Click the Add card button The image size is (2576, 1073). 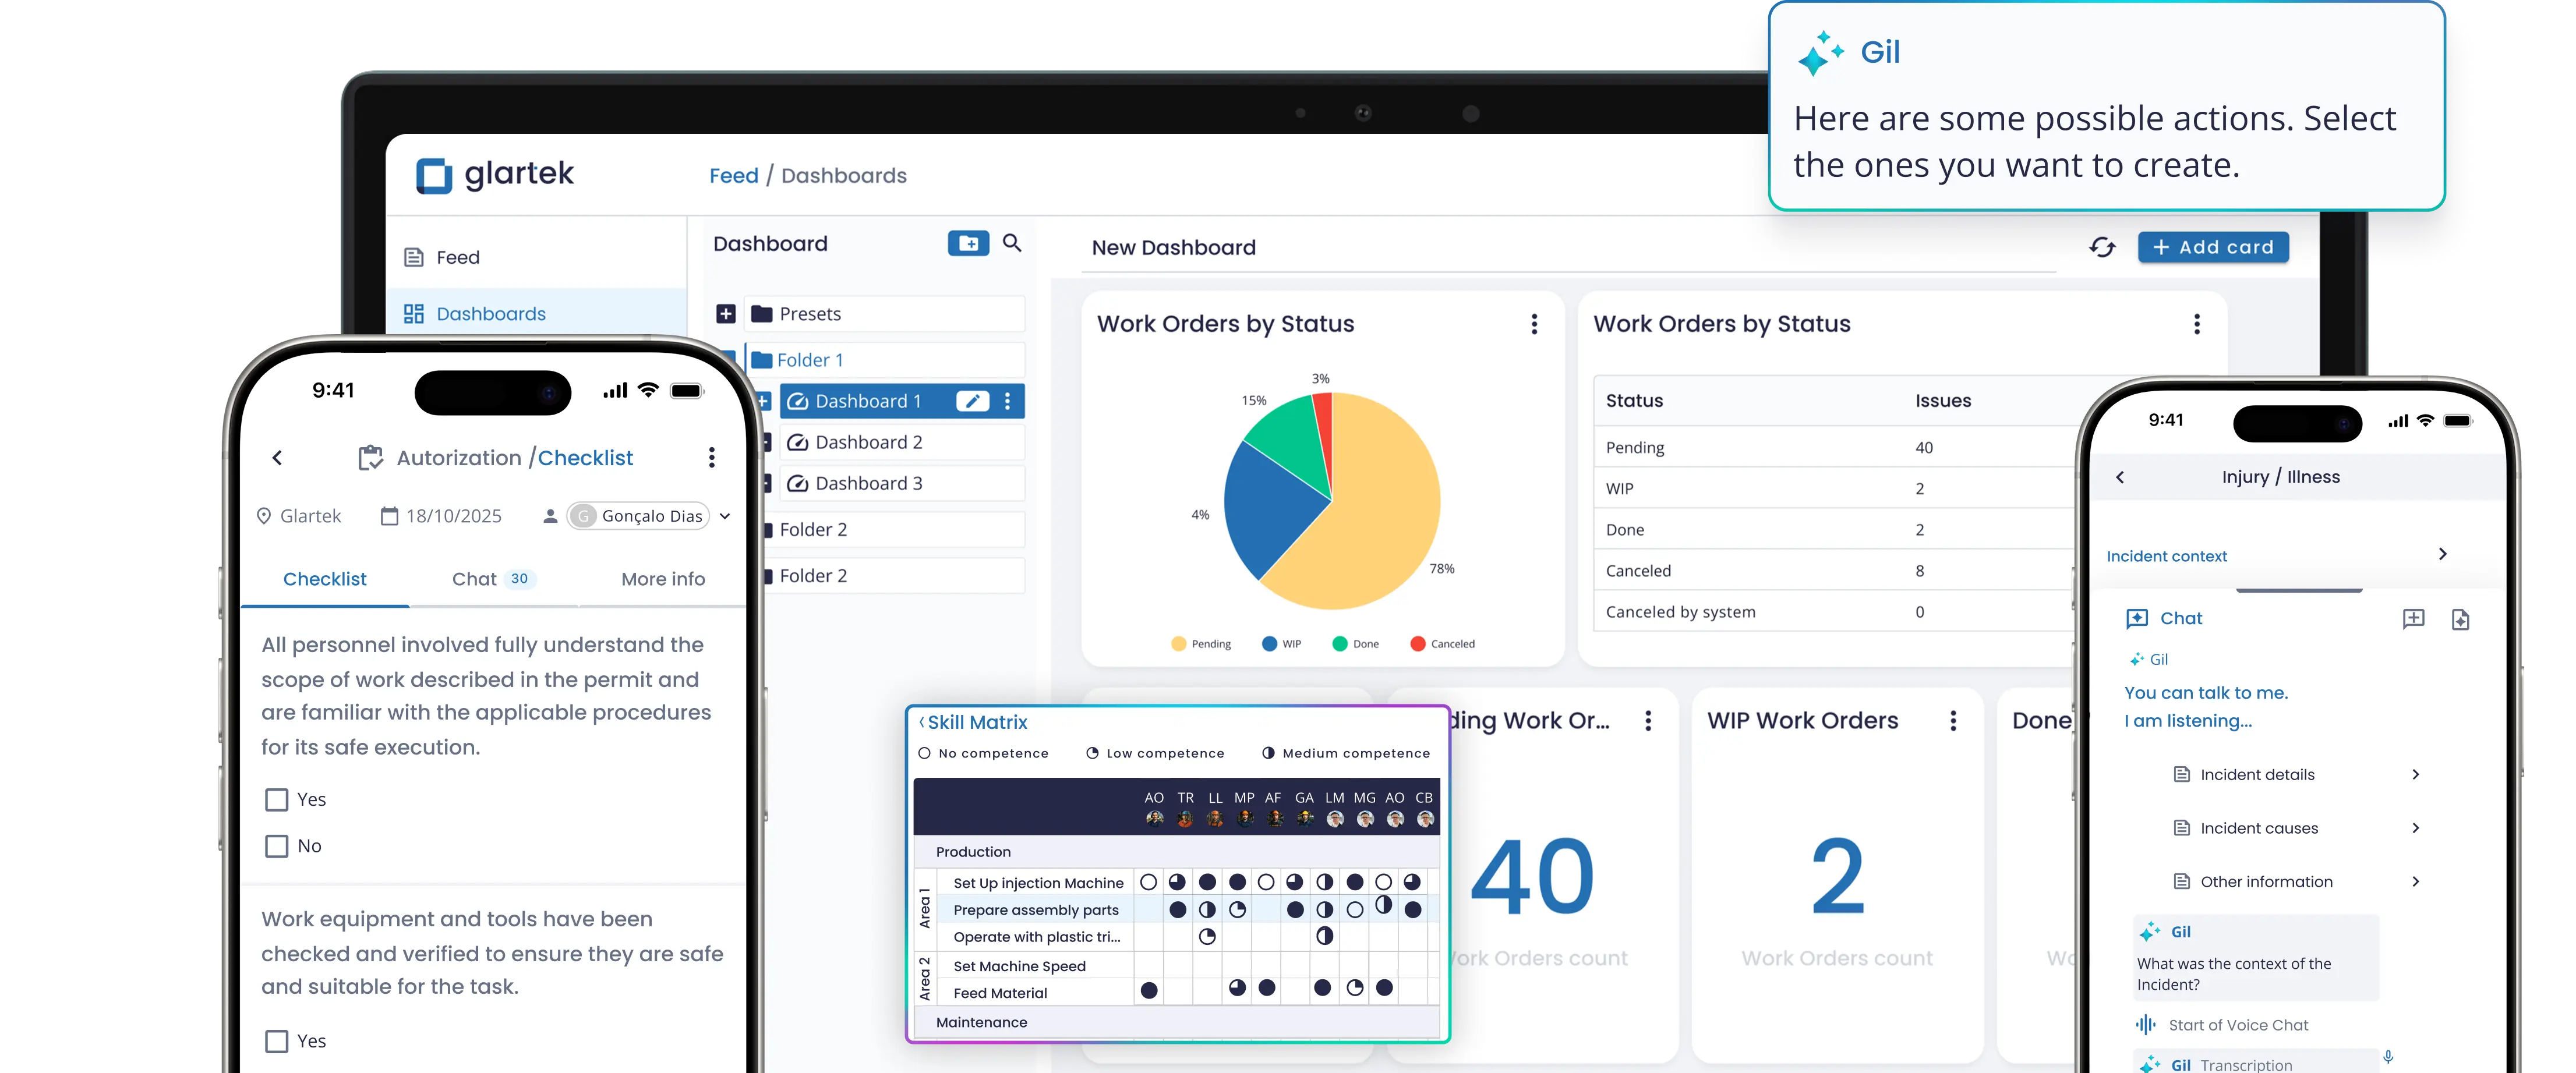click(x=2213, y=247)
